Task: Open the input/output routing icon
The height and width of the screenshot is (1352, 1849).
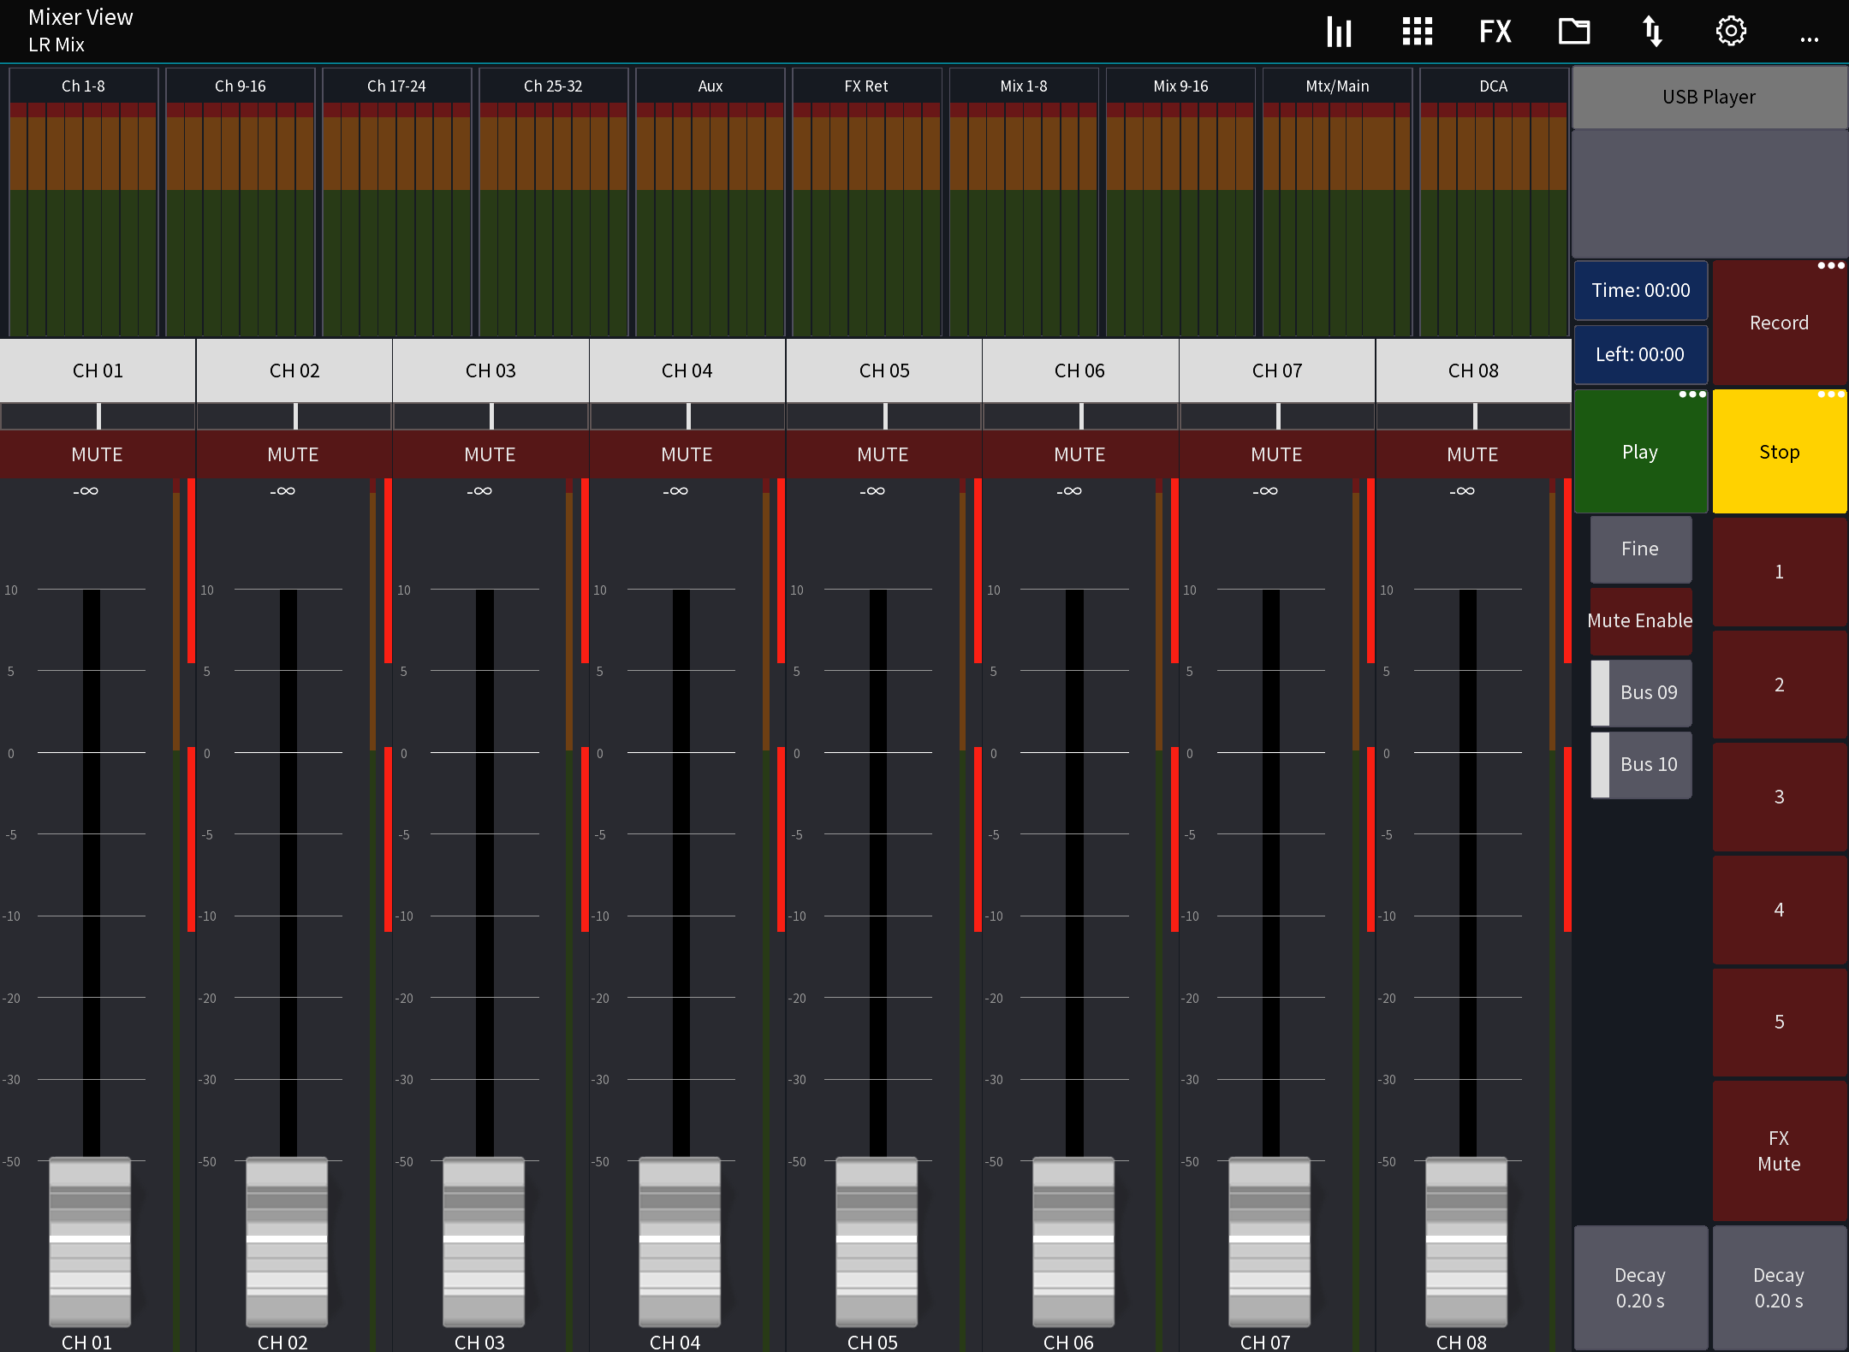Action: pyautogui.click(x=1653, y=31)
